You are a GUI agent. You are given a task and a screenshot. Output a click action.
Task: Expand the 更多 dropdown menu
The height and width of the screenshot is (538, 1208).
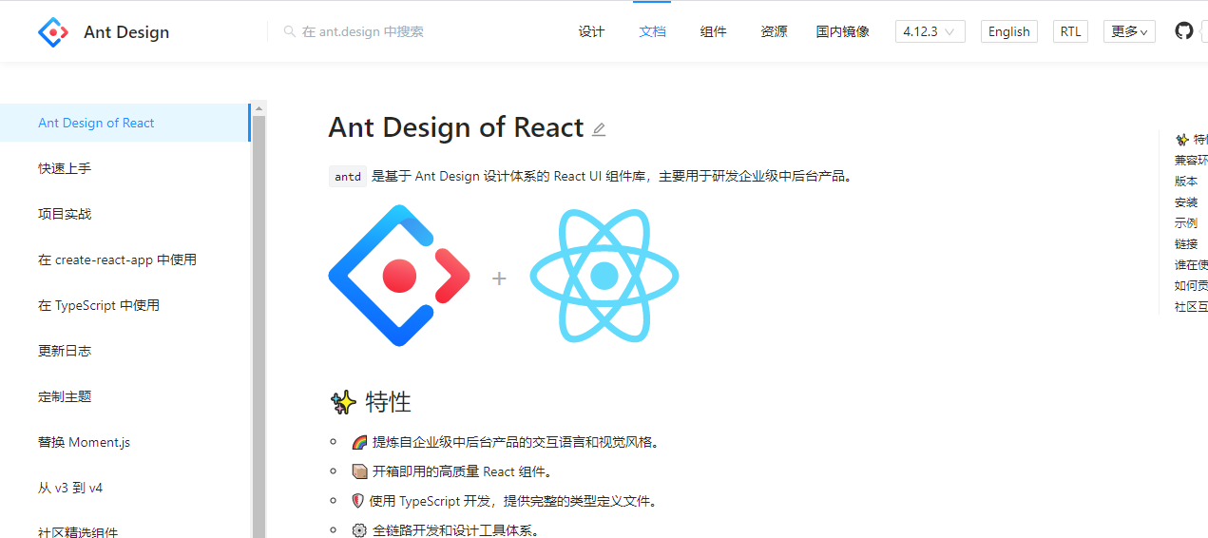[x=1129, y=31]
